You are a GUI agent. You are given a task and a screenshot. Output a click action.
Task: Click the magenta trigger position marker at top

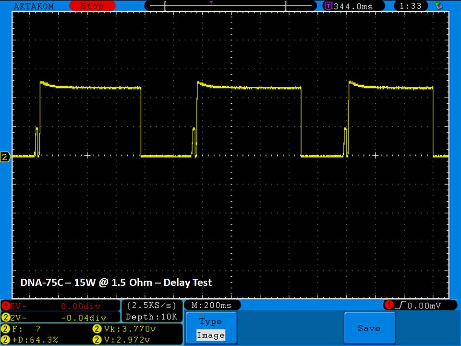click(211, 2)
